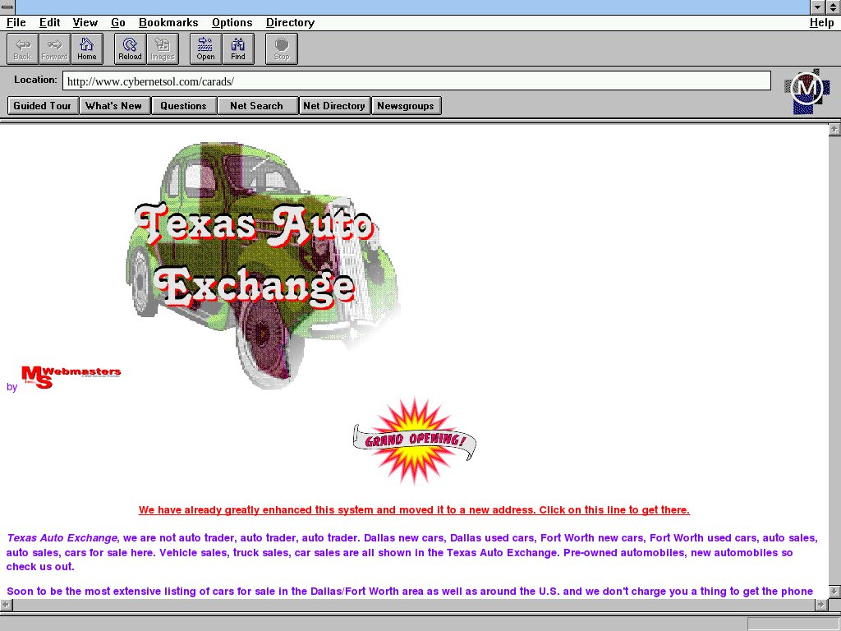Open the Options menu

[232, 22]
